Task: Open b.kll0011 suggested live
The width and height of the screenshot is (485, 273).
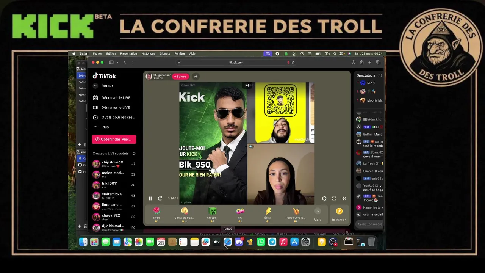Action: [114, 185]
